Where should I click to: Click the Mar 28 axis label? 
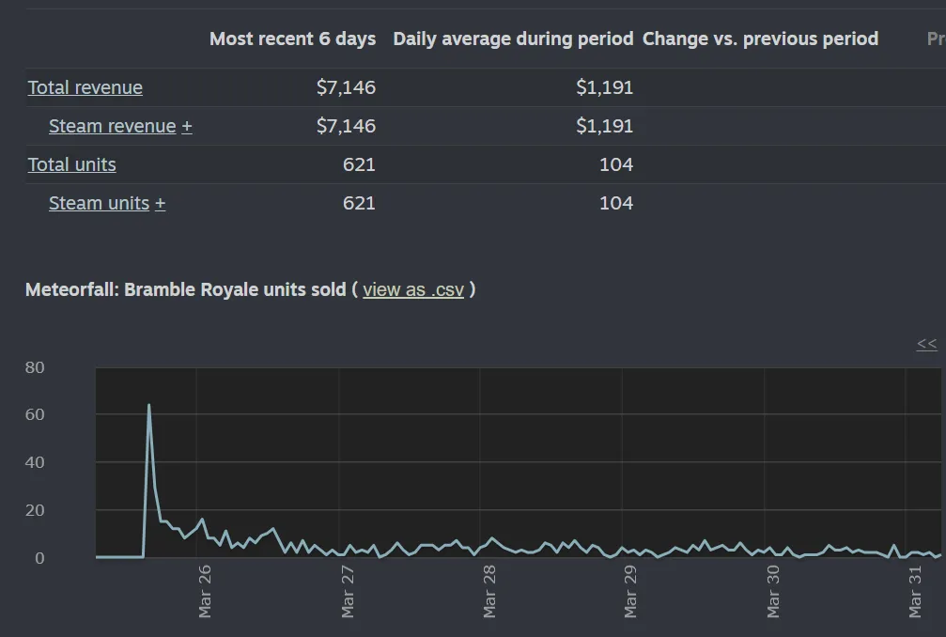point(489,591)
